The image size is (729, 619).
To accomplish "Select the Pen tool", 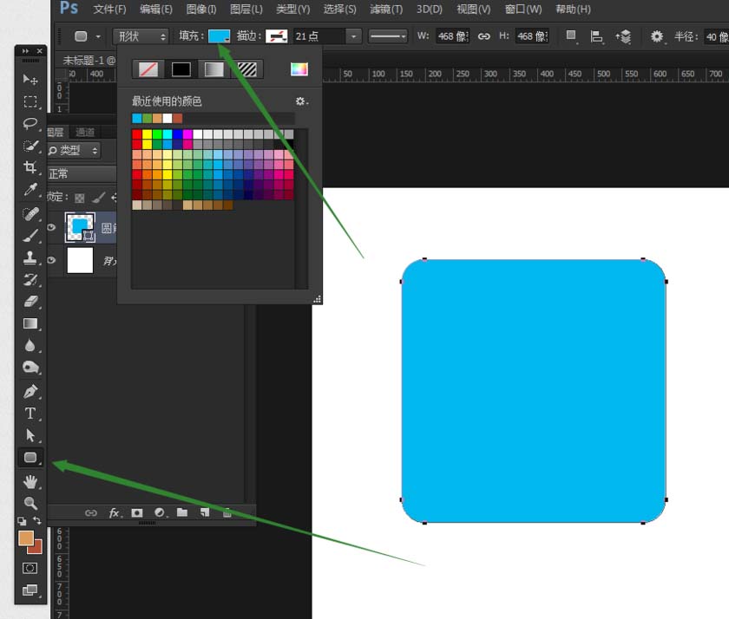I will [x=30, y=391].
